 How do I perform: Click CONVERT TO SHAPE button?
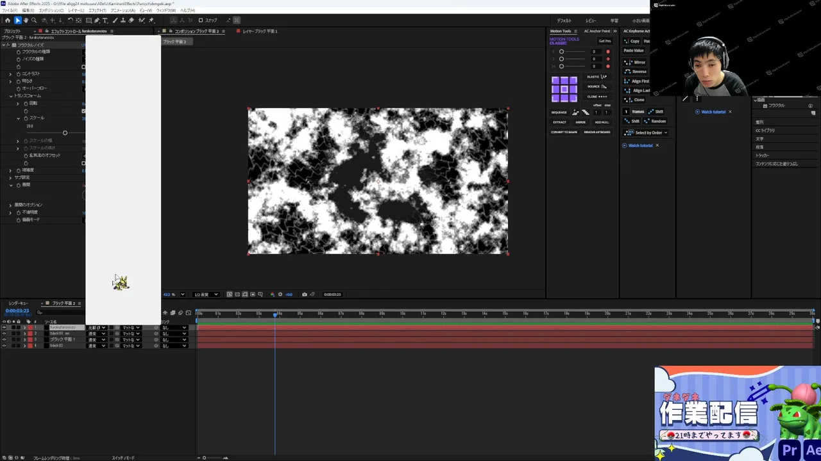point(564,132)
